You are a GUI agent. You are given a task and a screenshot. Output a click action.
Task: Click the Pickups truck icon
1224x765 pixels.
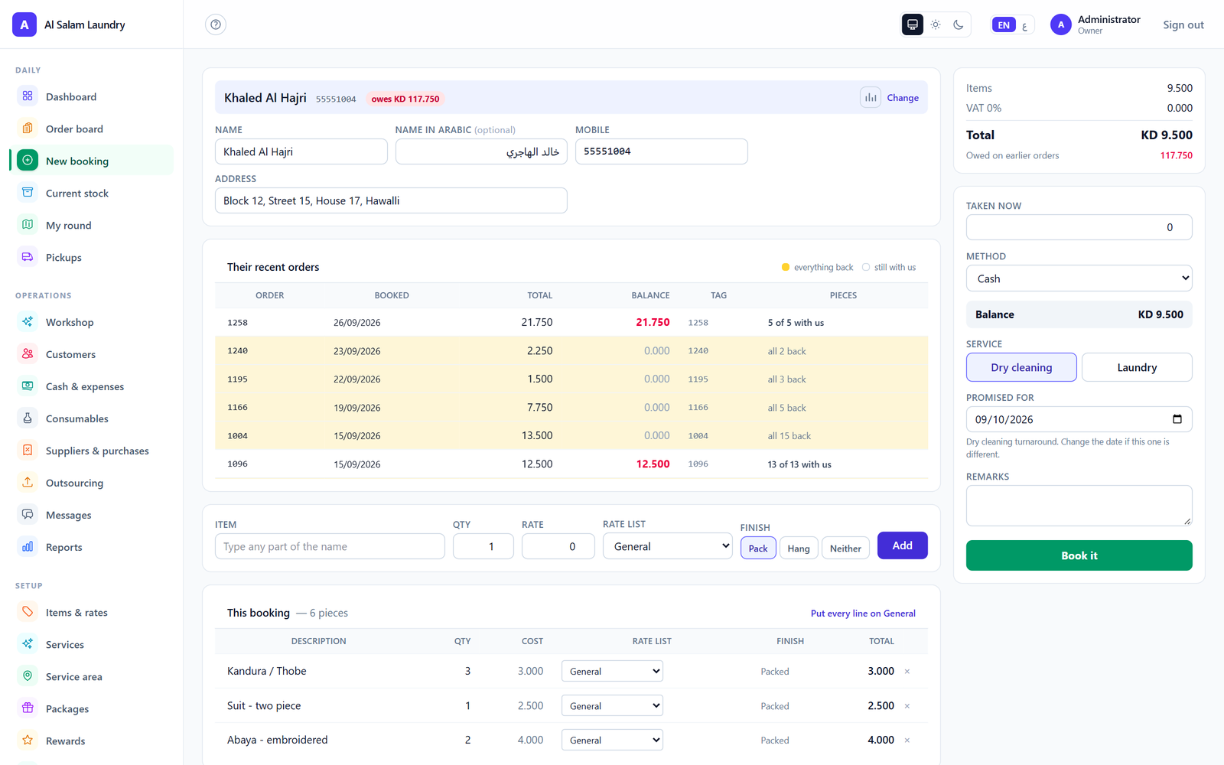click(28, 257)
